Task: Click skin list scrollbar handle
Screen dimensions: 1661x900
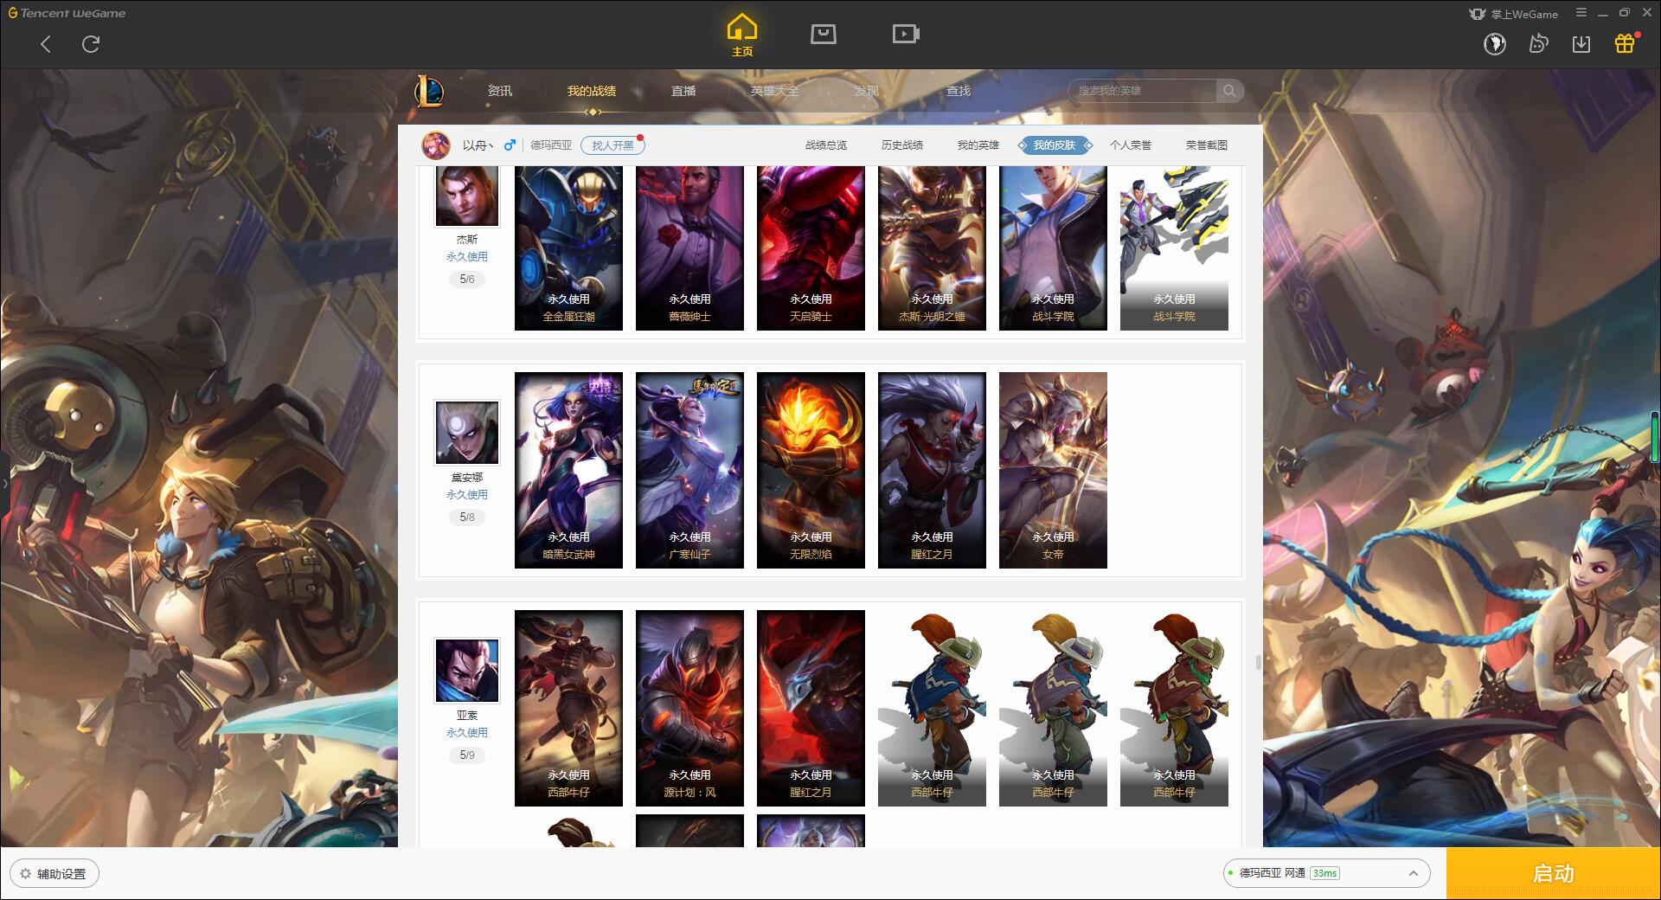Action: 1258,662
